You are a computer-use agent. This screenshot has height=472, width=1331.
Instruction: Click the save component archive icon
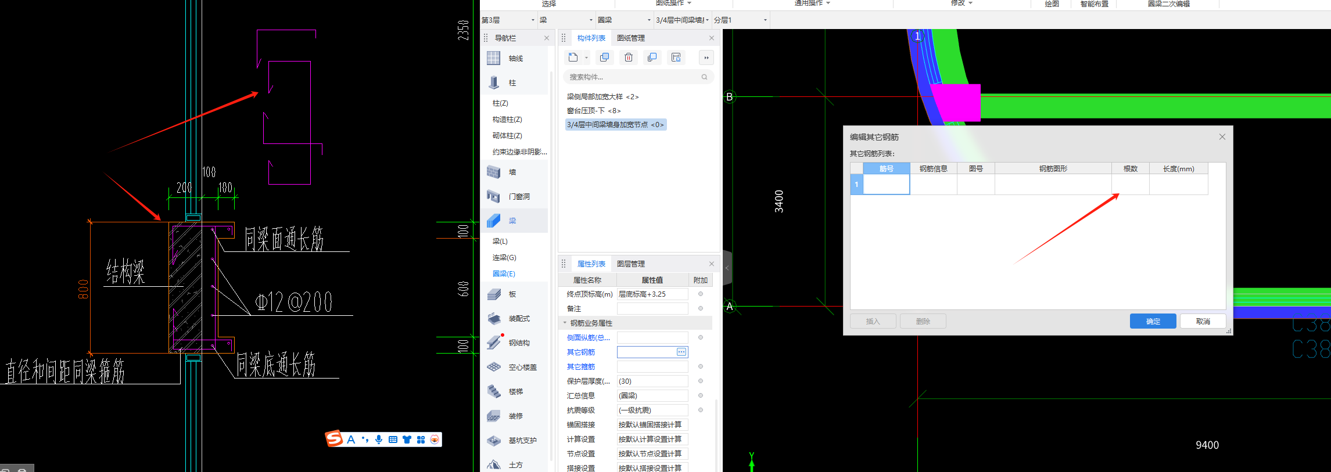[x=676, y=57]
